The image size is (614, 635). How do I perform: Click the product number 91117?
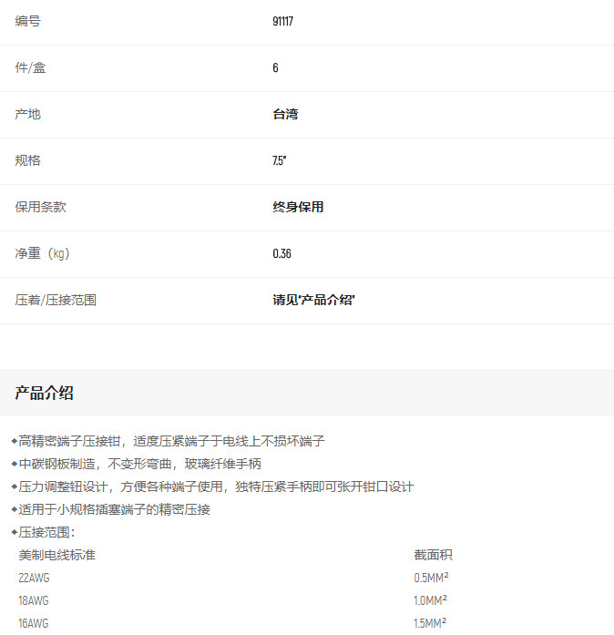click(282, 21)
